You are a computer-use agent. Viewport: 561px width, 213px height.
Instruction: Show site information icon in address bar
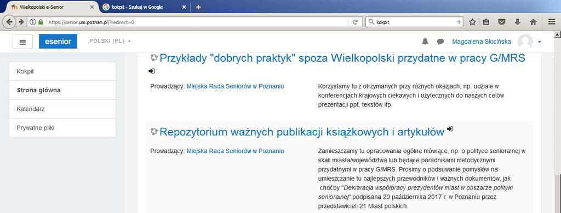[33, 22]
